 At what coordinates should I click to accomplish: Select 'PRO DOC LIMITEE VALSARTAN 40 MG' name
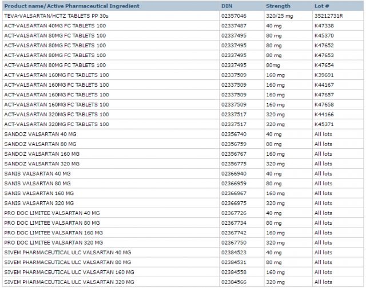click(x=52, y=213)
